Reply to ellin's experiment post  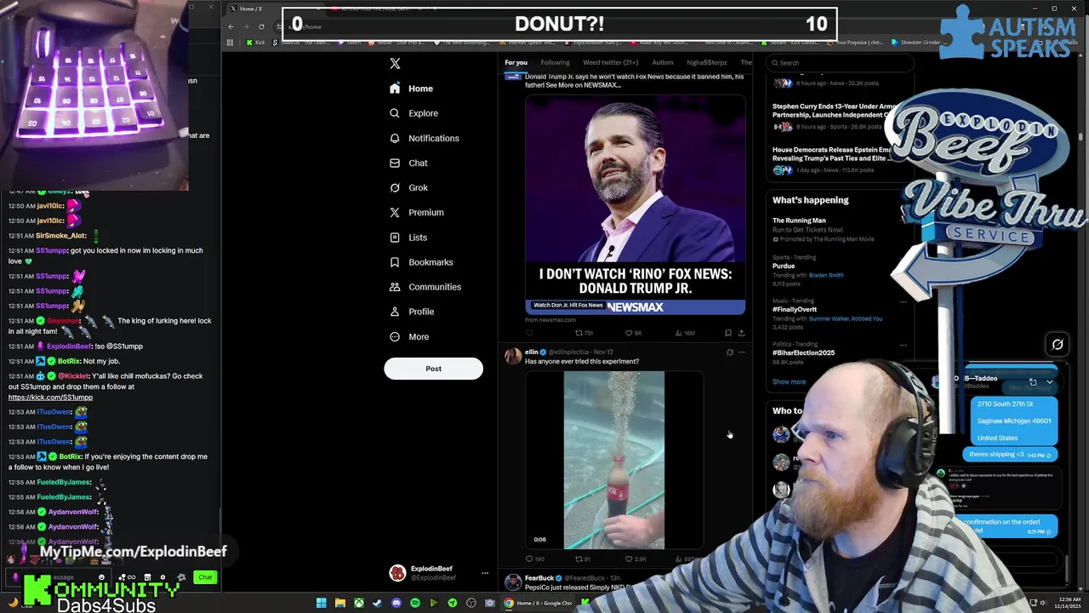[x=534, y=559]
